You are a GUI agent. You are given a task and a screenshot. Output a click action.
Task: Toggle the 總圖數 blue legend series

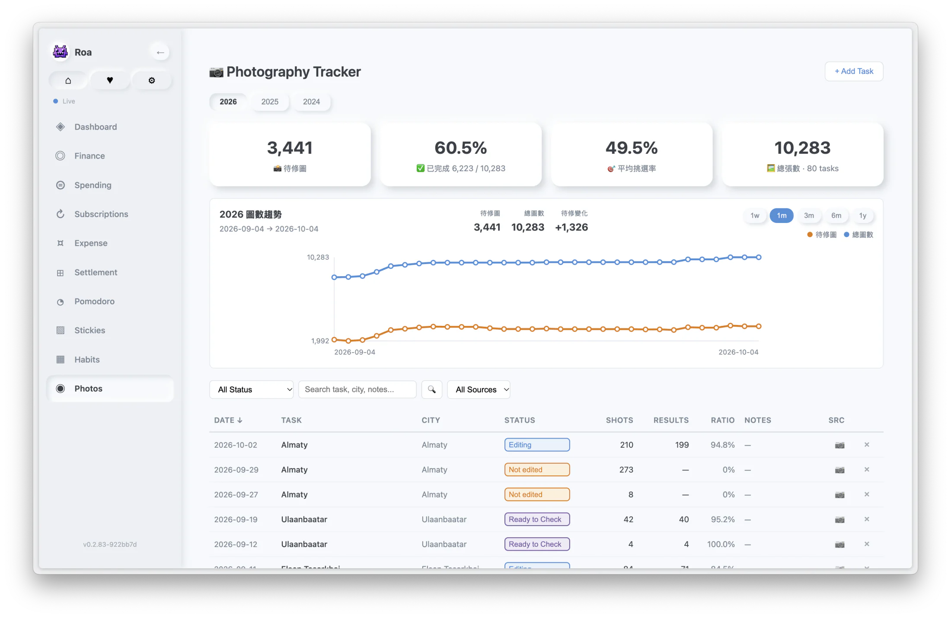(858, 235)
